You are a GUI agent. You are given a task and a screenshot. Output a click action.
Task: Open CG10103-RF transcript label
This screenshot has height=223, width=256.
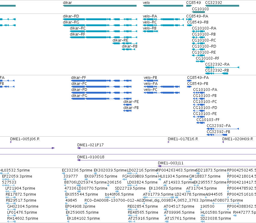point(208,58)
